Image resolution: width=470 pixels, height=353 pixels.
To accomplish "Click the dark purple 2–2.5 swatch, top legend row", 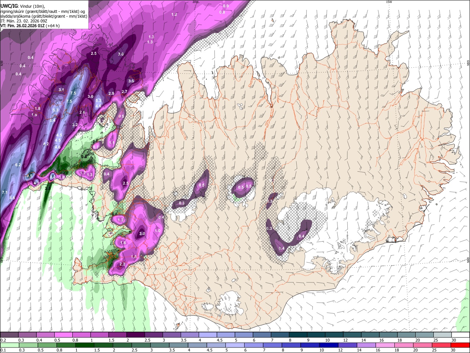I will (x=135, y=335).
